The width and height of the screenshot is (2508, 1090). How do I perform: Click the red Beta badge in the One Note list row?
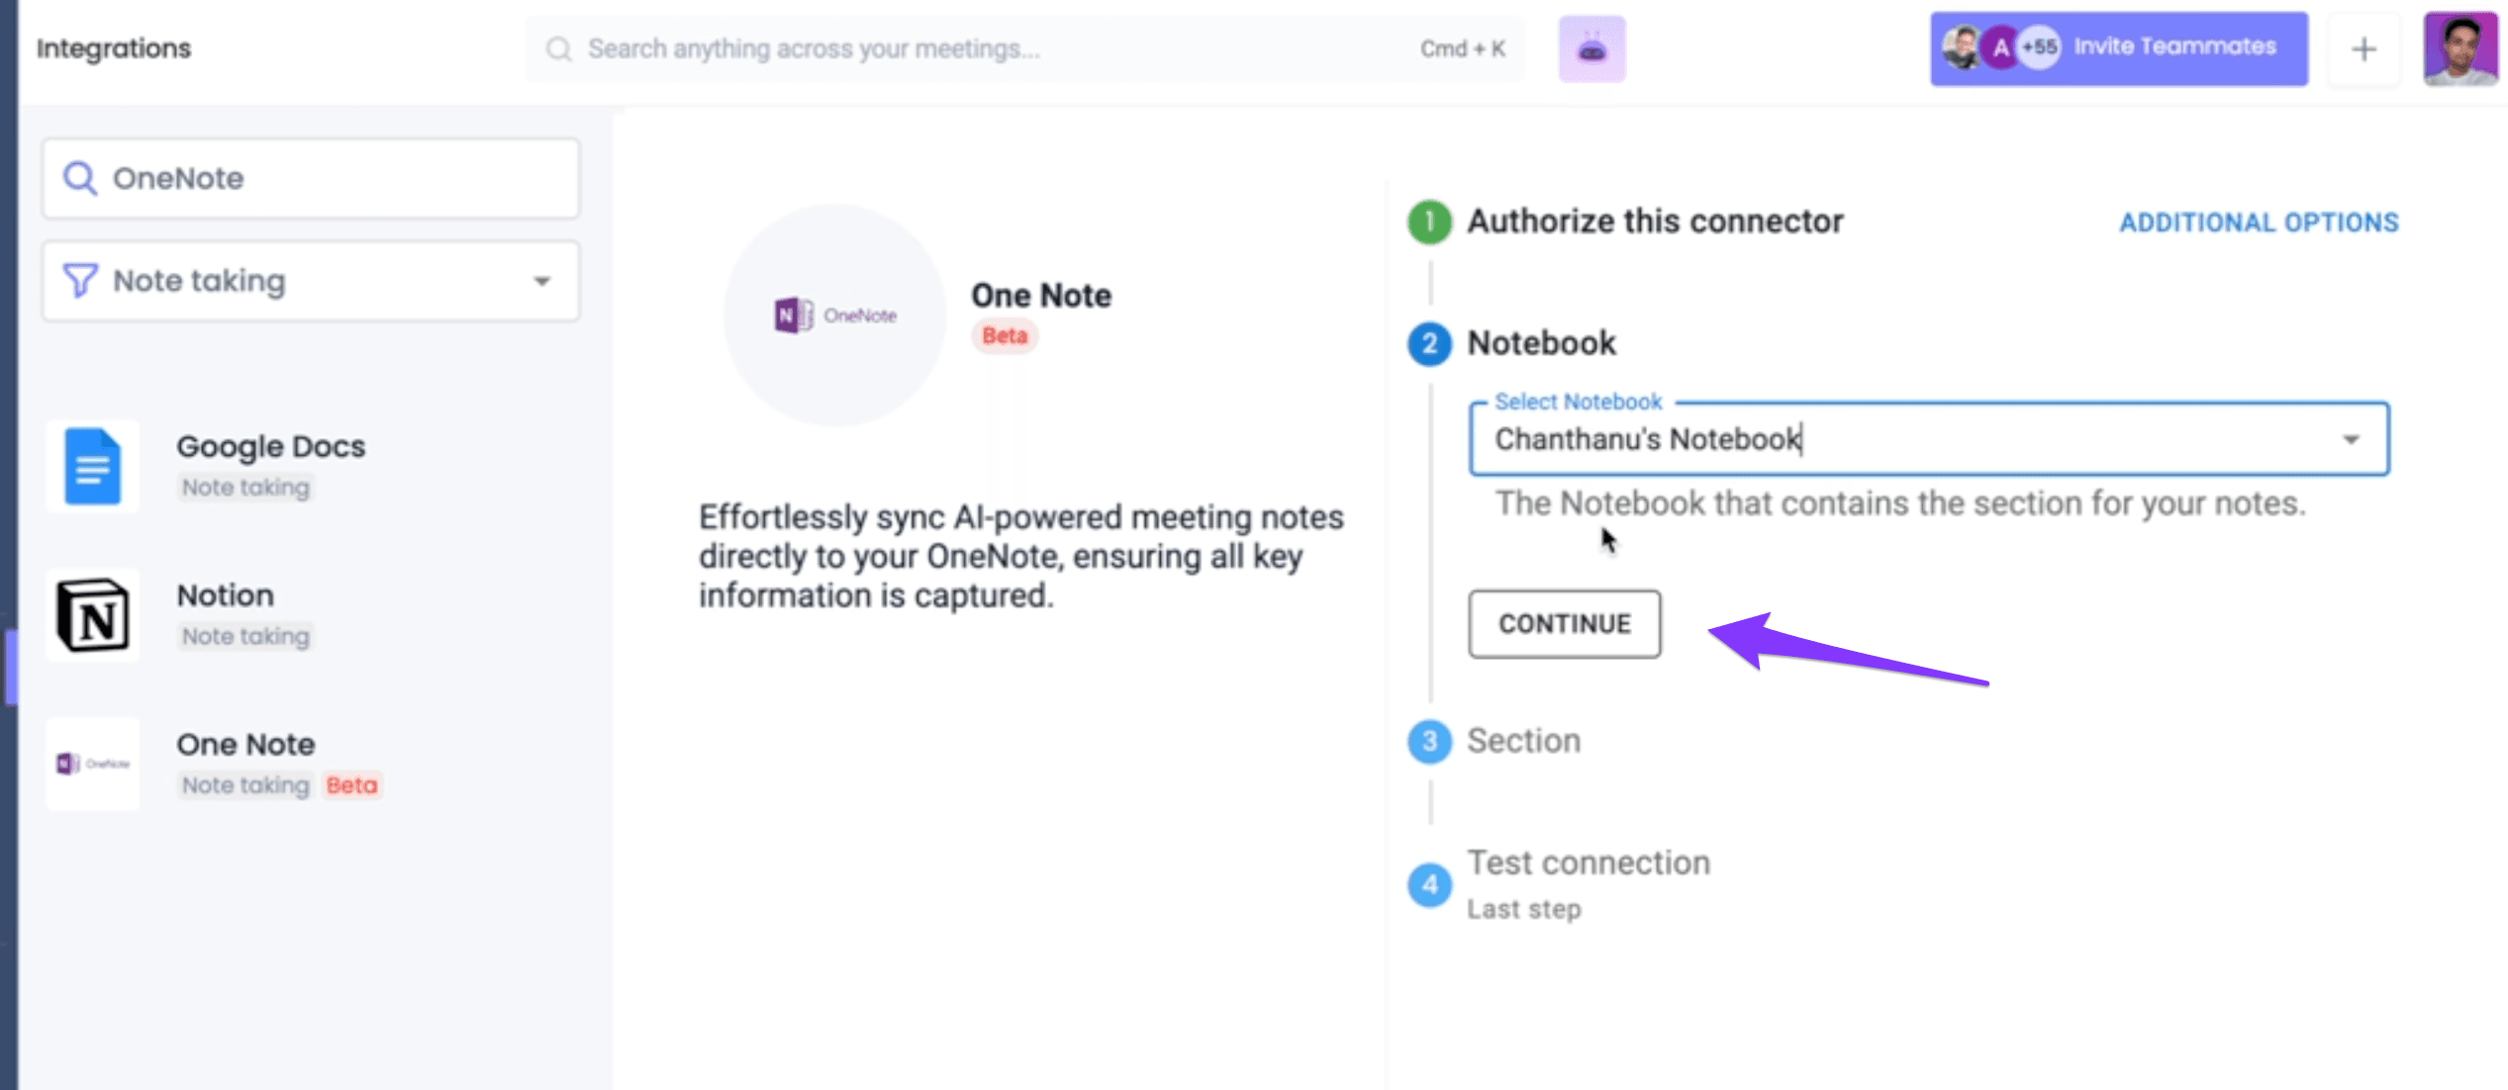point(351,785)
